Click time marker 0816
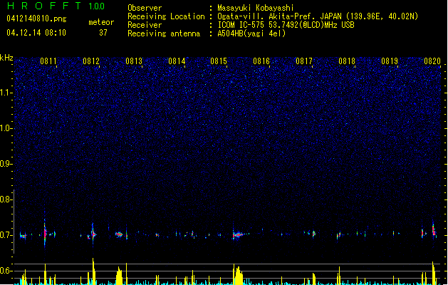The width and height of the screenshot is (448, 285). click(261, 61)
